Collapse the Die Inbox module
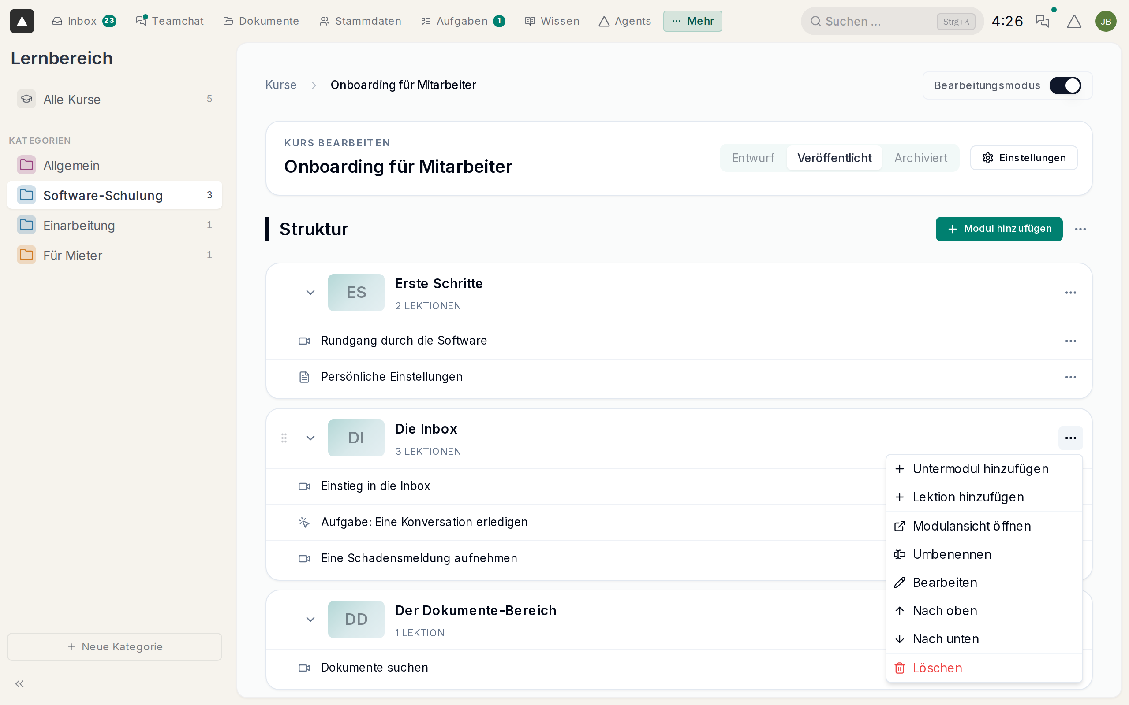1129x705 pixels. click(x=310, y=438)
